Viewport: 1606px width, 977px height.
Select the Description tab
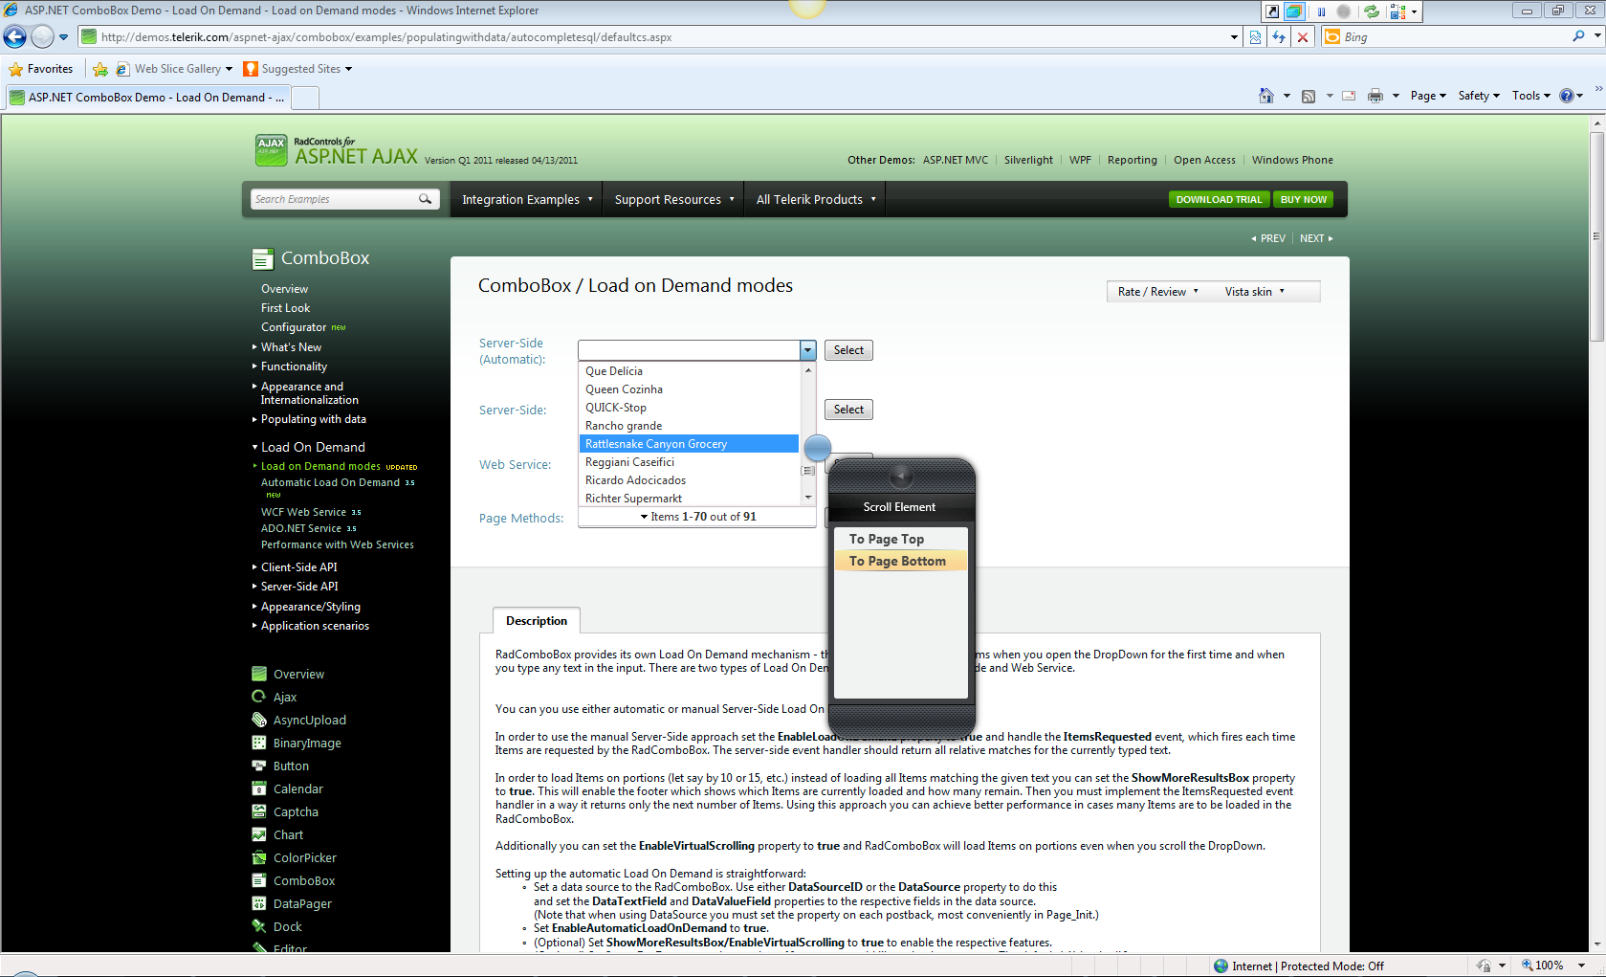537,621
